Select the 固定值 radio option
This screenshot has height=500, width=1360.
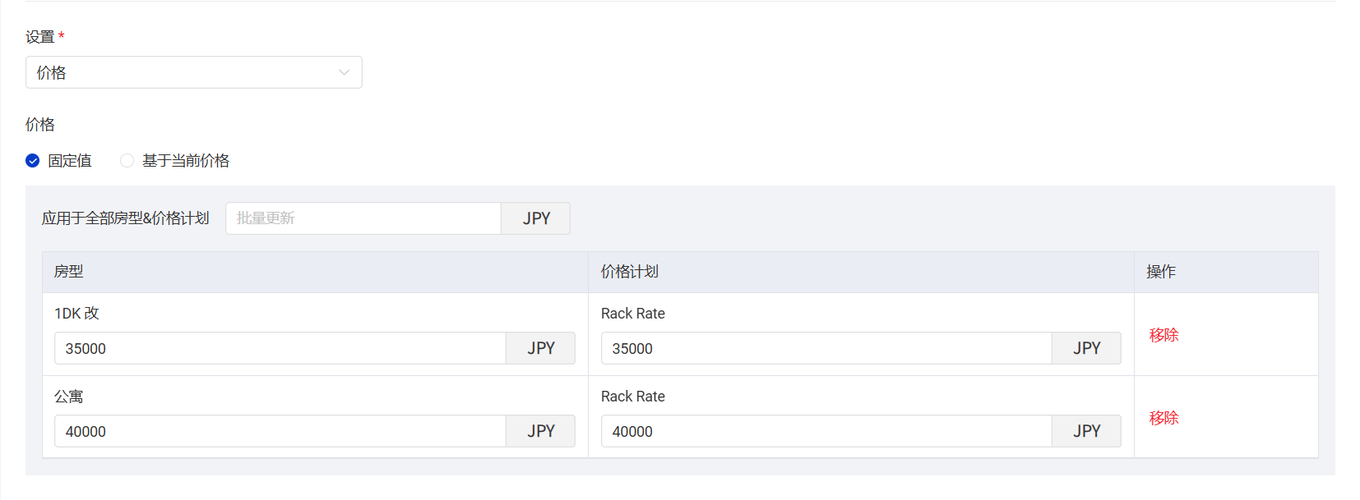point(33,161)
